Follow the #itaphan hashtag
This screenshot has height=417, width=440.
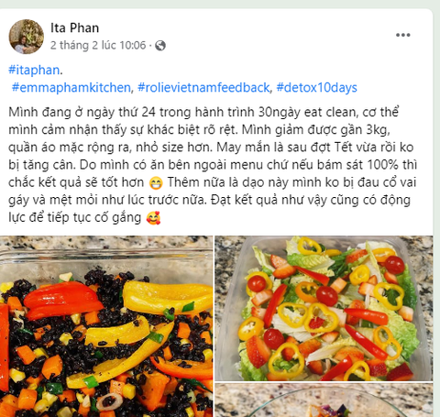(x=34, y=70)
